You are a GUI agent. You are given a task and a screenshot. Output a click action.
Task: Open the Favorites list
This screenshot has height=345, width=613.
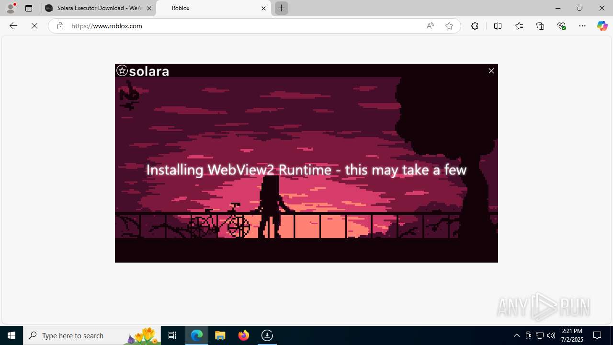(x=519, y=26)
